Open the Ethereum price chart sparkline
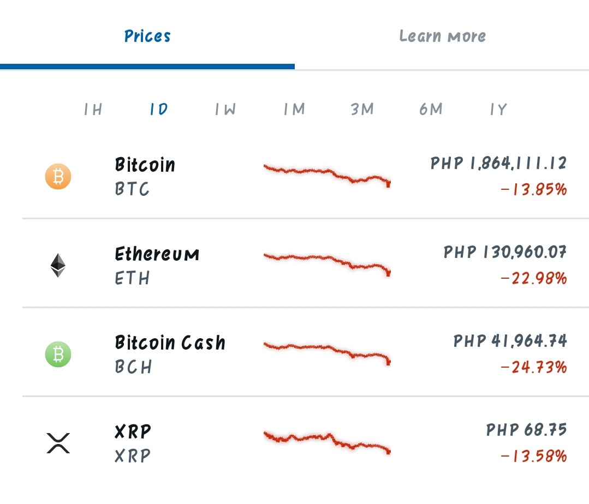 click(327, 265)
